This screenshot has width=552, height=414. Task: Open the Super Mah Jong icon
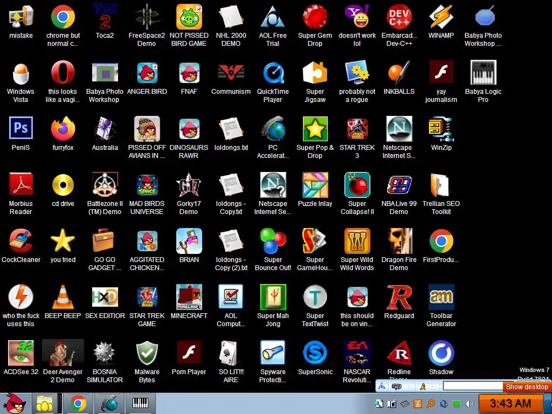point(273,297)
